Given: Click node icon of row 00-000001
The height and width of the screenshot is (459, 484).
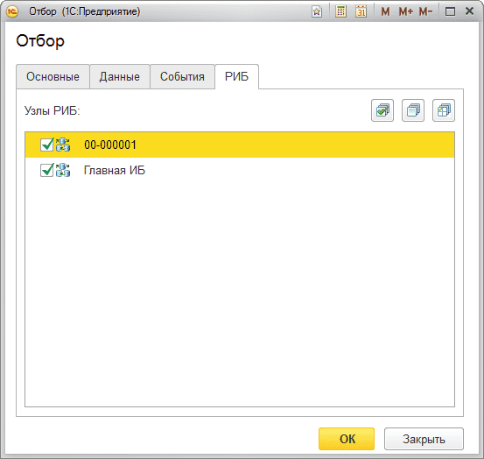Looking at the screenshot, I should pos(63,145).
